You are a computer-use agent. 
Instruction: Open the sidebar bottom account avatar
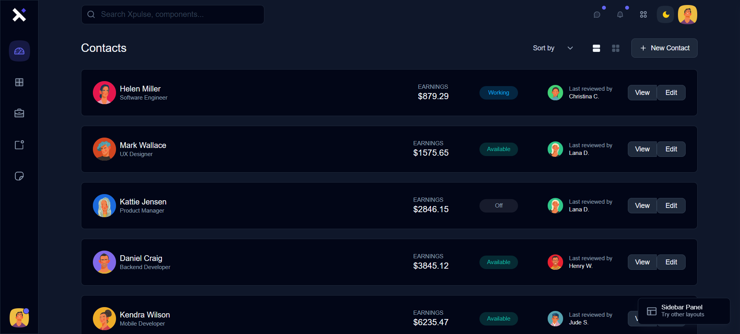coord(19,318)
